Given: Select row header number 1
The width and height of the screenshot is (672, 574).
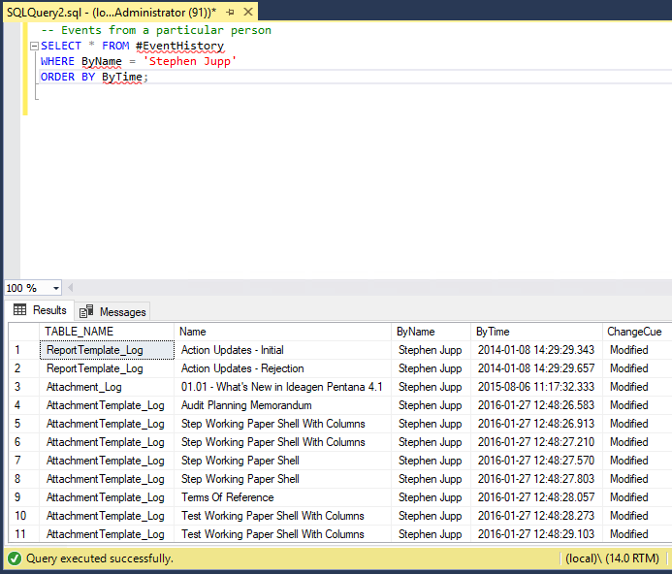Looking at the screenshot, I should [24, 350].
